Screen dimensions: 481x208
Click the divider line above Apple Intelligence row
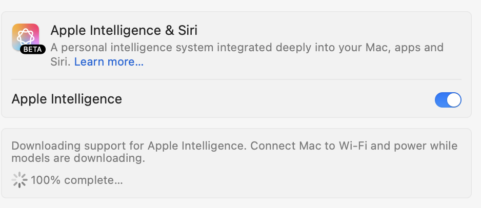[x=236, y=79]
